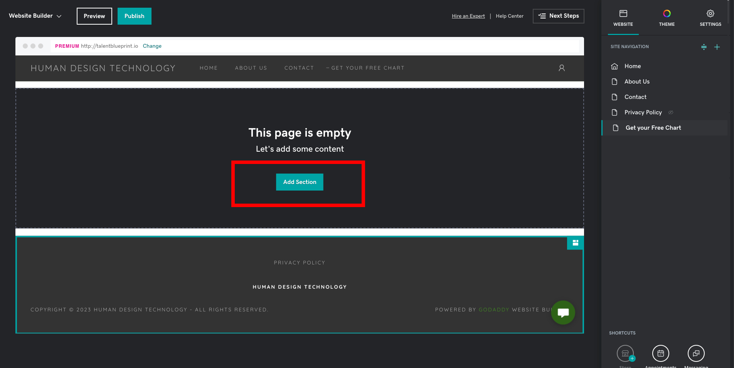Open the Website Builder dropdown
The height and width of the screenshot is (368, 734).
[x=35, y=16]
